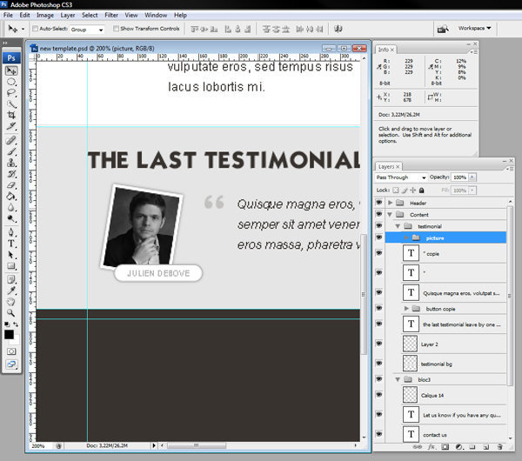Image resolution: width=522 pixels, height=461 pixels.
Task: Expand the Header layer group
Action: tap(390, 203)
